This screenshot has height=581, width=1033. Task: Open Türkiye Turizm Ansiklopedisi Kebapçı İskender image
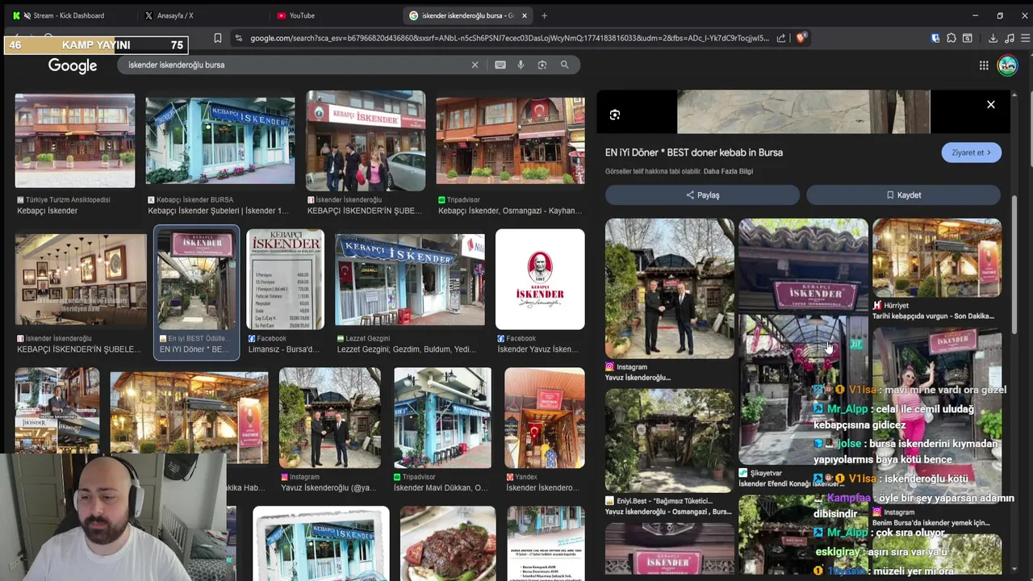click(75, 140)
